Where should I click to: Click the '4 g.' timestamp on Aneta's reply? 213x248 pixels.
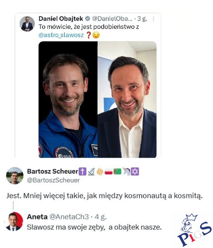click(101, 217)
